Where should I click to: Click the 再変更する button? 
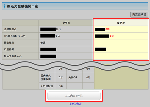coord(139,14)
